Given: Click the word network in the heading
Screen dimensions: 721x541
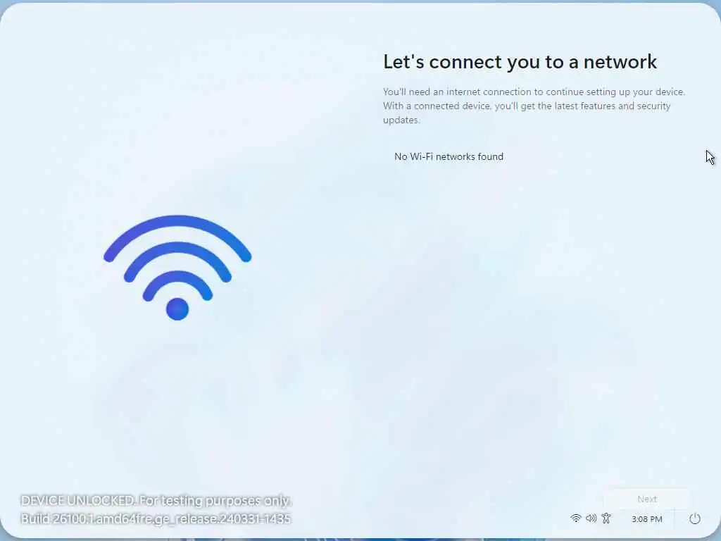Looking at the screenshot, I should [620, 62].
